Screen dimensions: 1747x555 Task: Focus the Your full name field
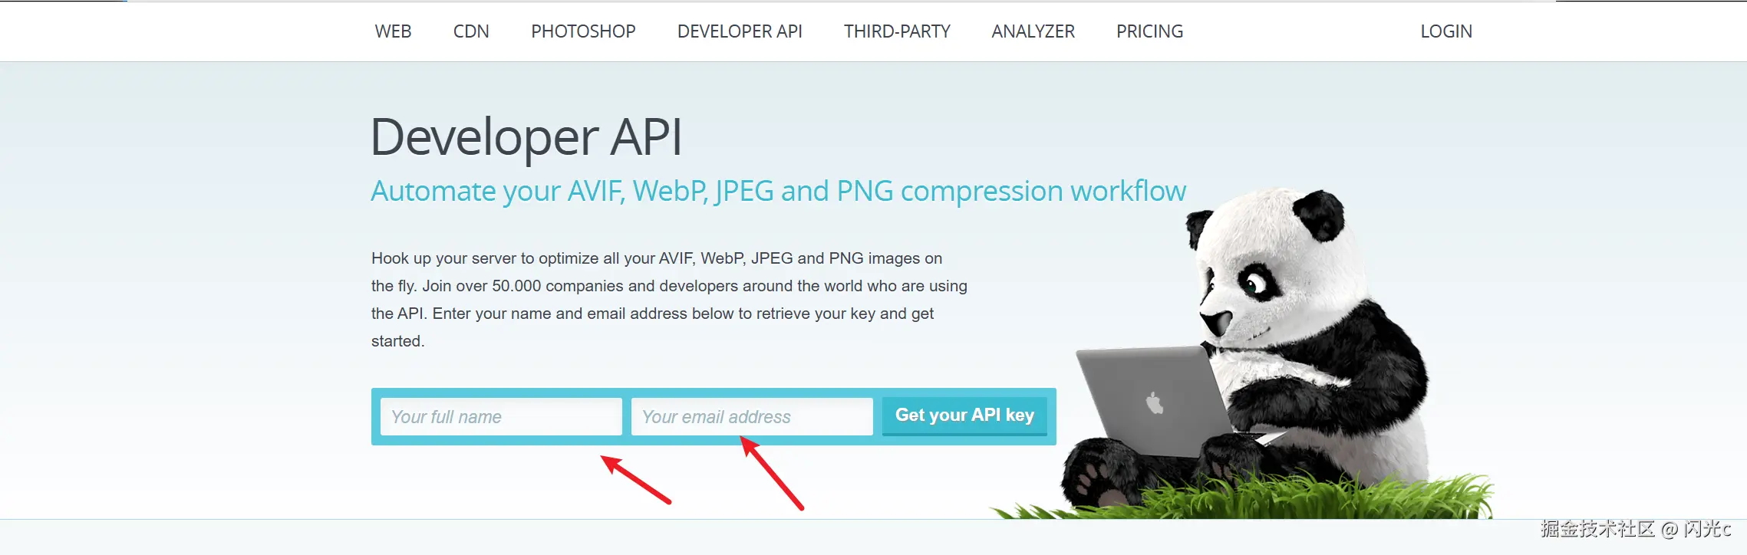pos(501,416)
